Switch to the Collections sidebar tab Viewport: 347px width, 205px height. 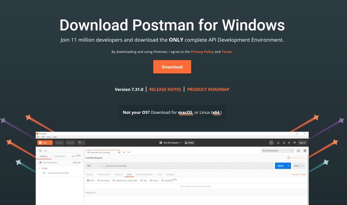59,156
